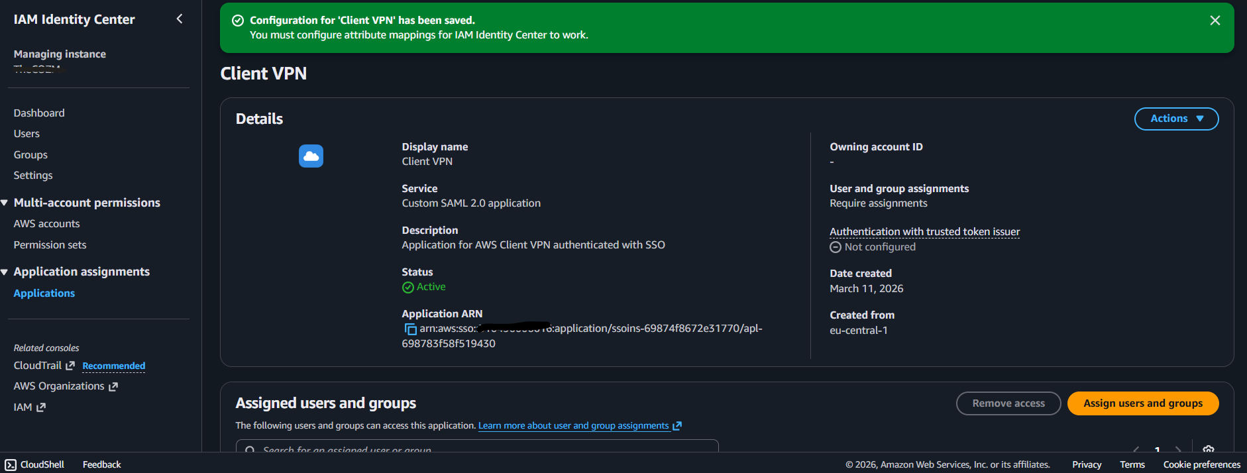
Task: Open IAM related console link
Action: (x=23, y=407)
